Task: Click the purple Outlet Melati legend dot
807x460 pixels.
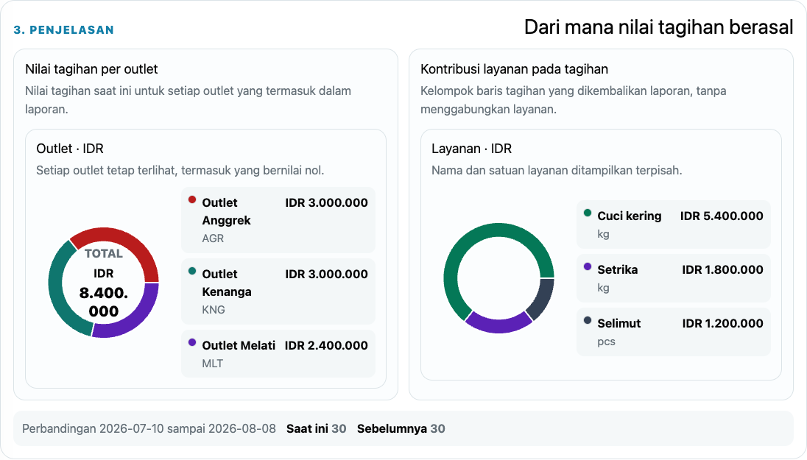Action: point(192,342)
